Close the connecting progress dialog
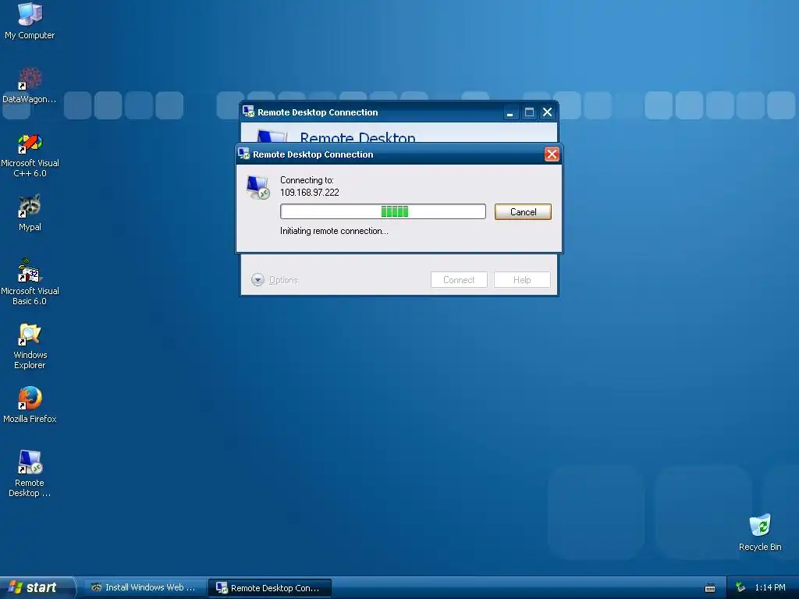799x599 pixels. (x=552, y=154)
